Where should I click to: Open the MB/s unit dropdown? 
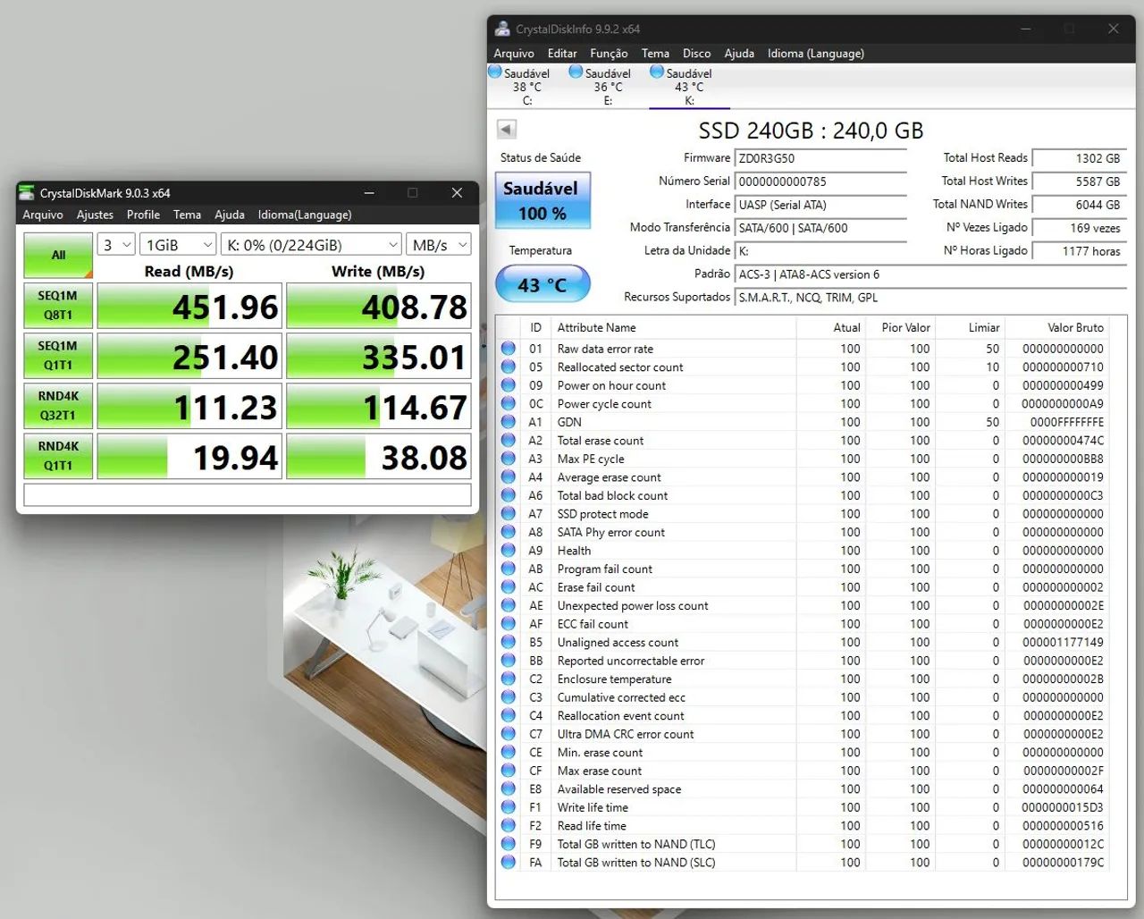coord(439,244)
